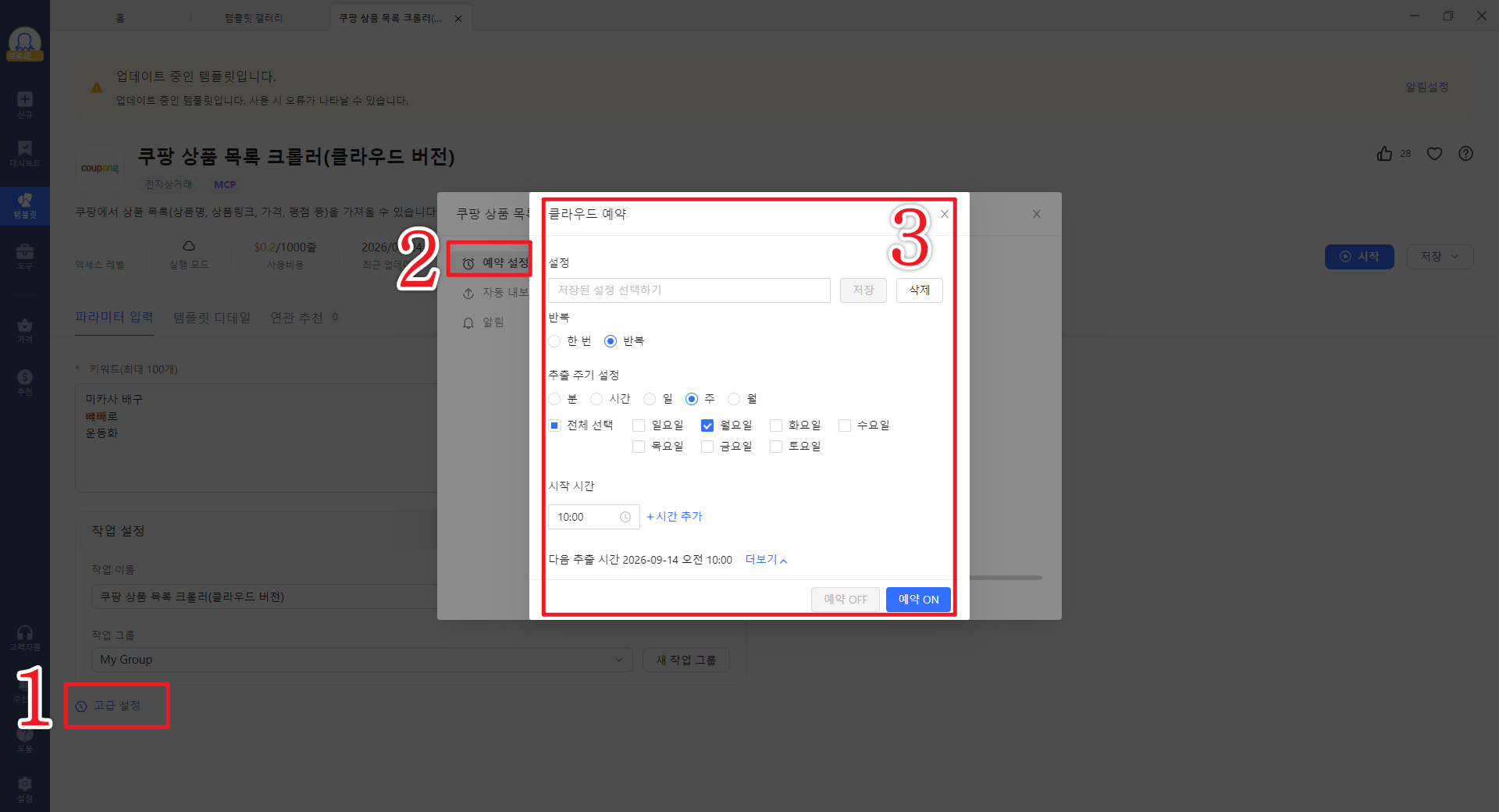Viewport: 1499px width, 812px height.
Task: Close the outer settings dialog
Action: coord(1037,214)
